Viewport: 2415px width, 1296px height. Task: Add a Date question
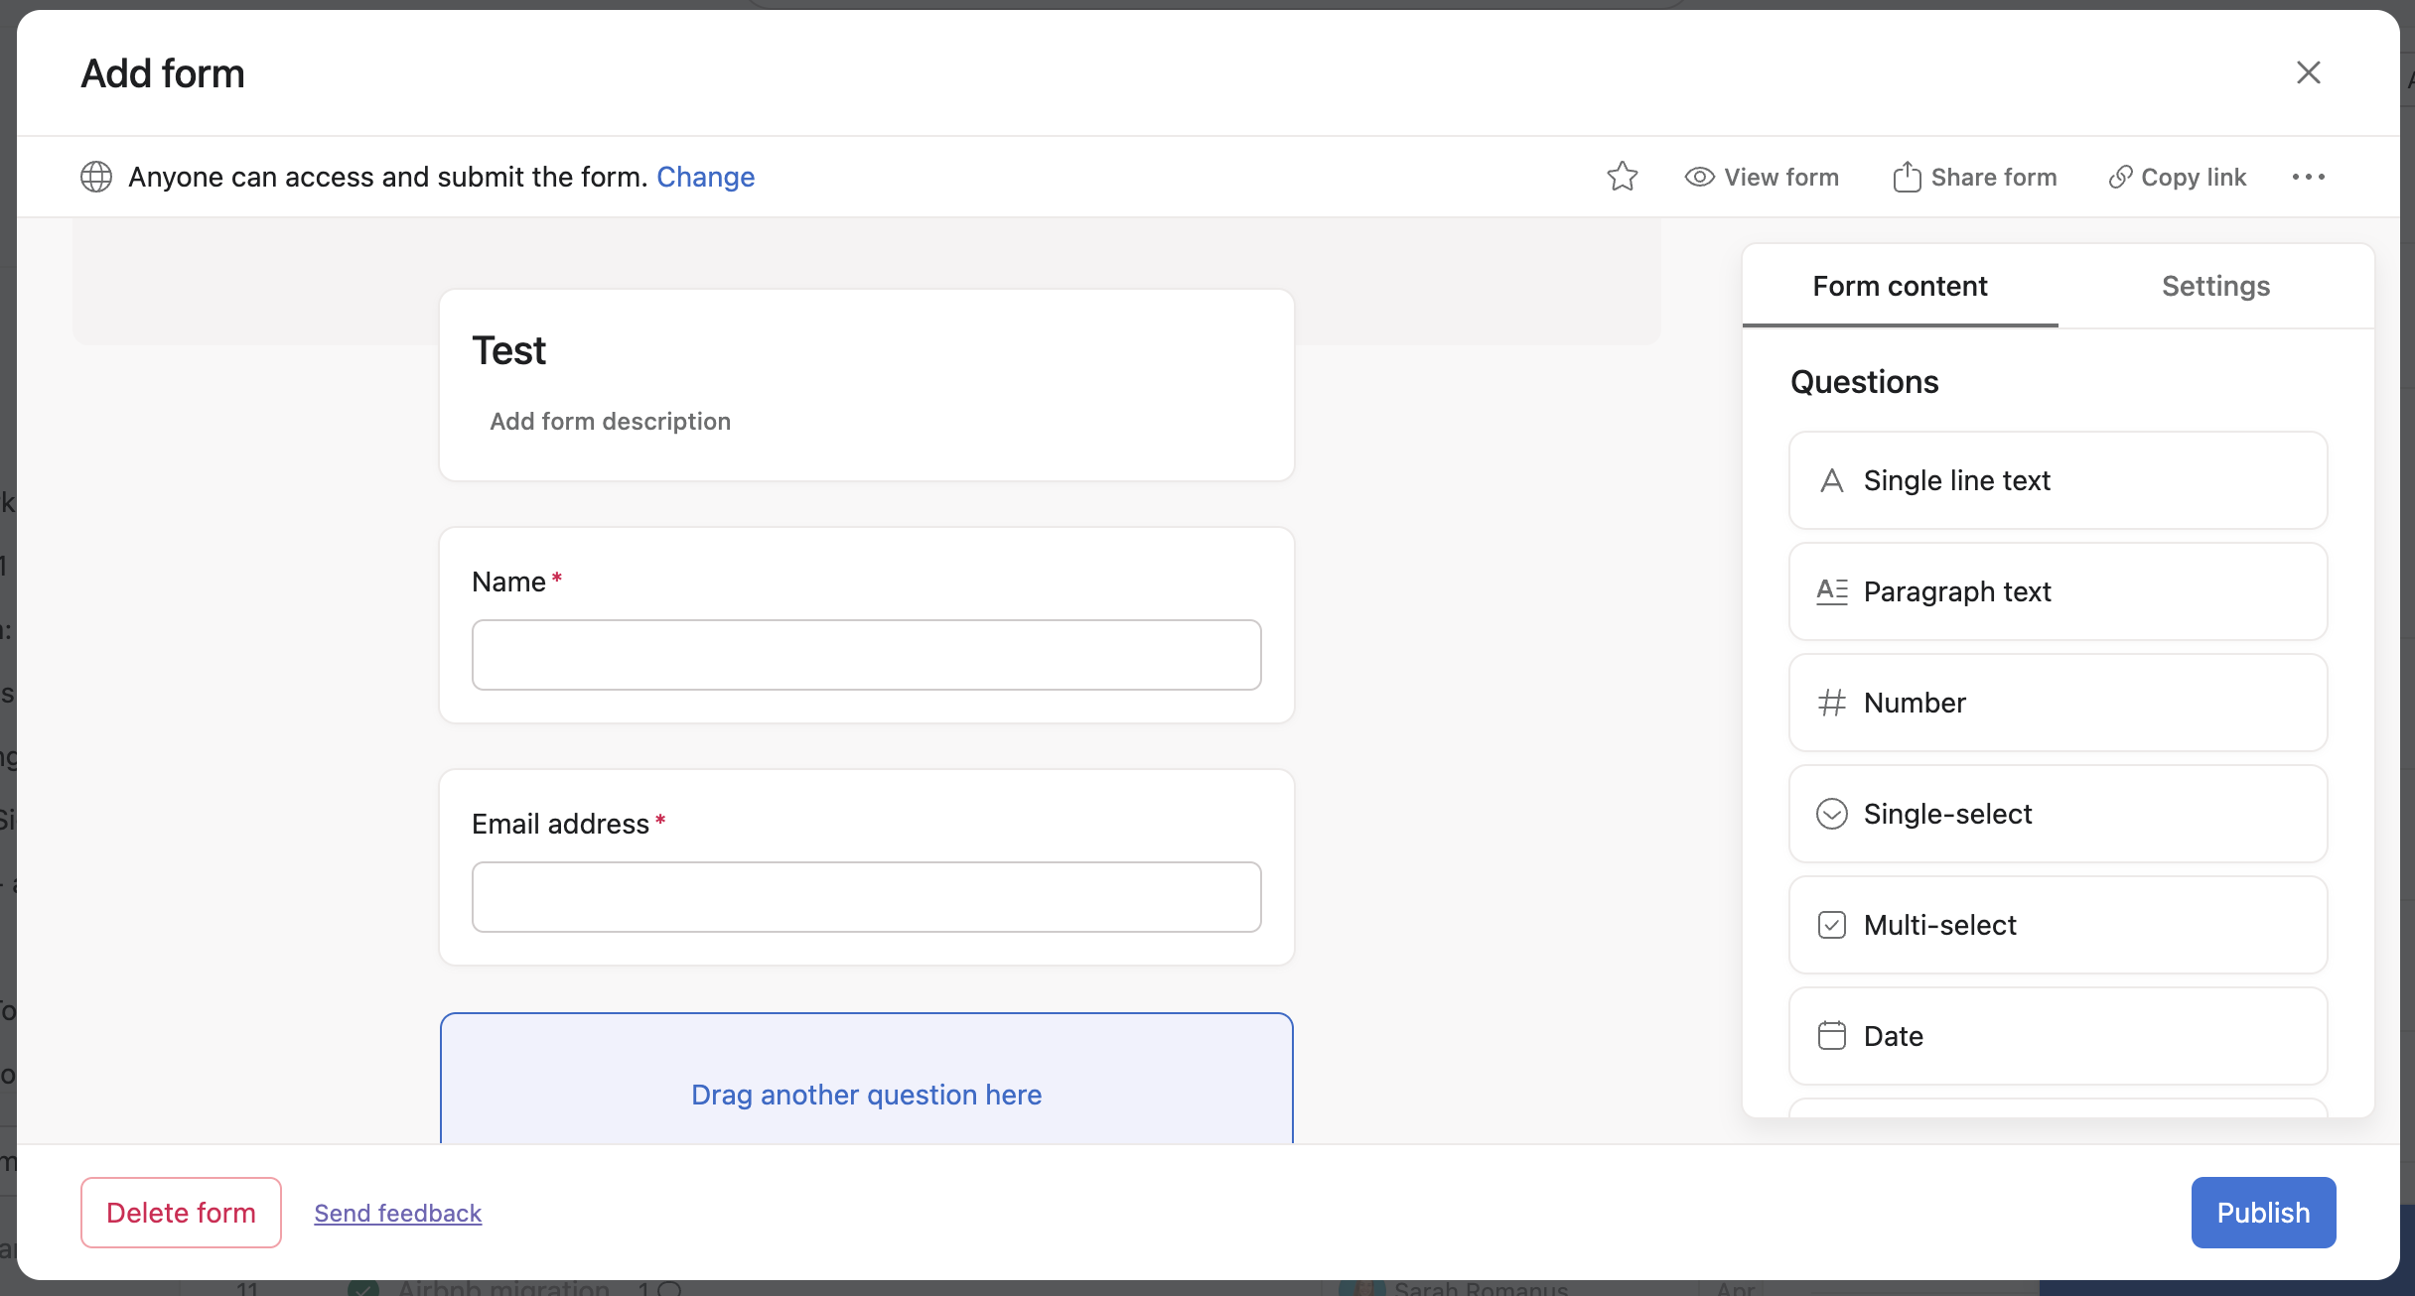[2057, 1036]
